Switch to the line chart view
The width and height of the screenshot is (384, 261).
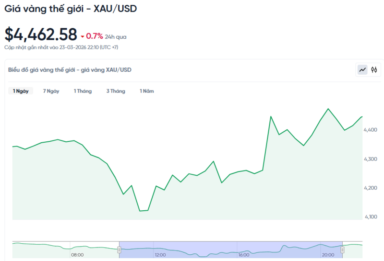click(x=362, y=70)
